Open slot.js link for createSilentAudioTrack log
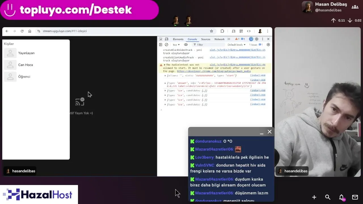This screenshot has height=204, width=363. tap(237, 57)
